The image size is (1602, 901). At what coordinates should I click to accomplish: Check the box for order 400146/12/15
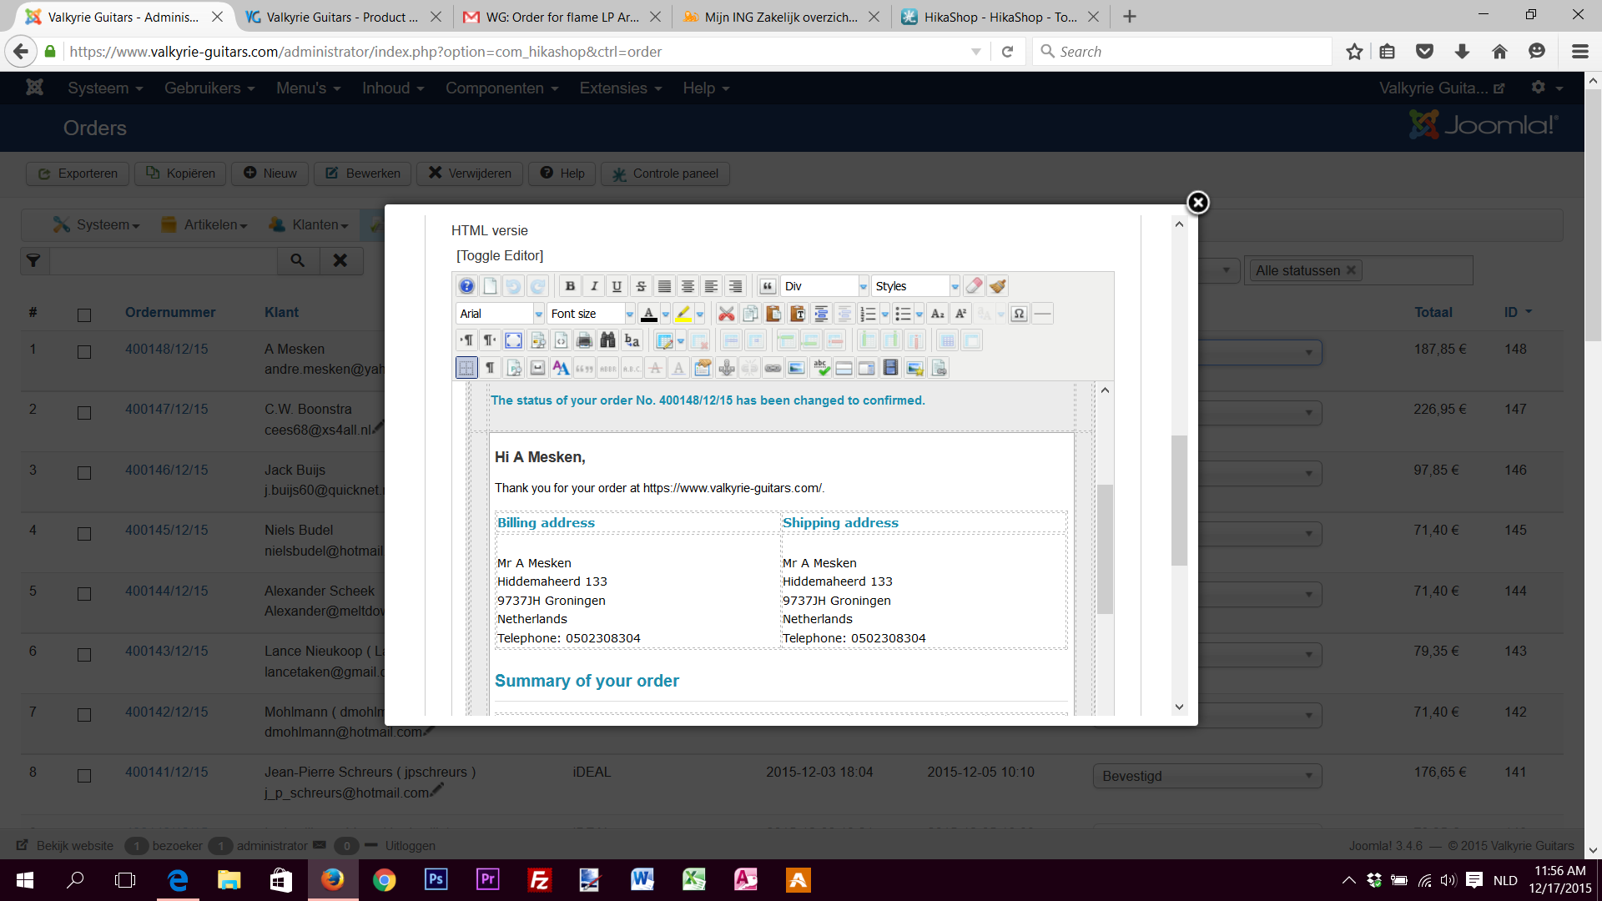[84, 473]
